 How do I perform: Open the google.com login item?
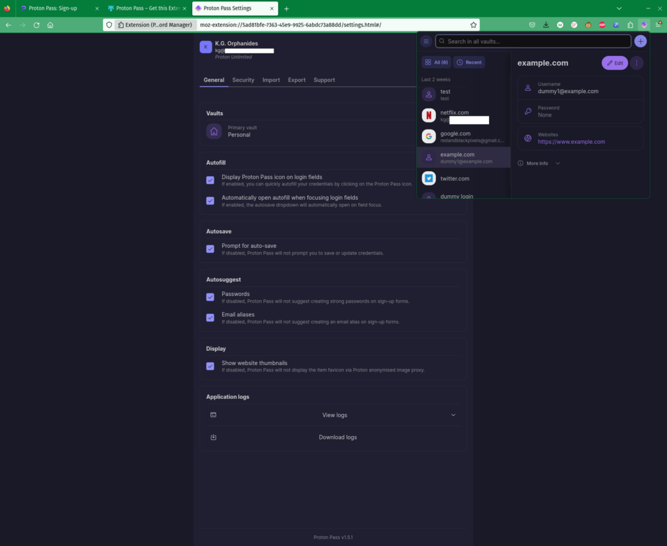pyautogui.click(x=464, y=137)
